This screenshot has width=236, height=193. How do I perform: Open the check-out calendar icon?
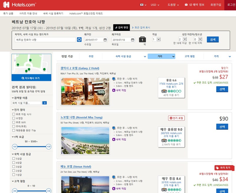pyautogui.click(x=132, y=40)
